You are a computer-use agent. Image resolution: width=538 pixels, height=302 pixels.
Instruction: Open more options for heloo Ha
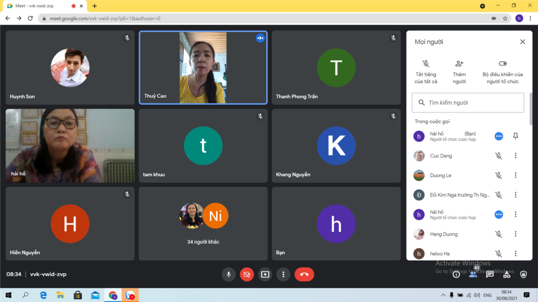coord(516,253)
